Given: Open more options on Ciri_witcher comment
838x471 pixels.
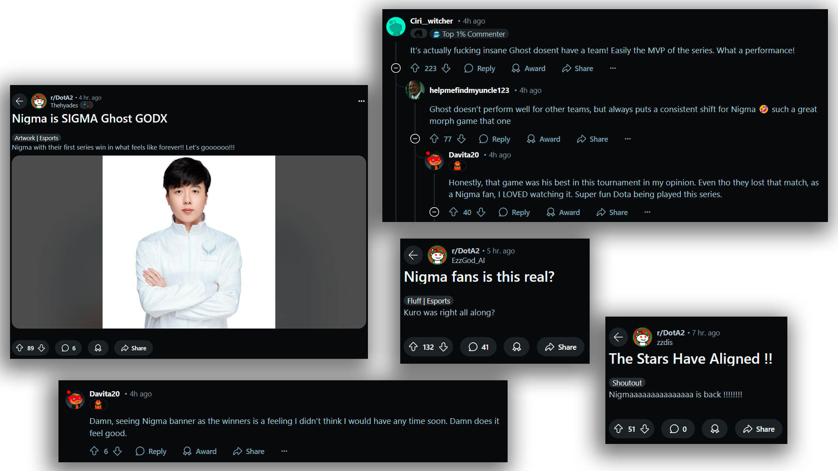Looking at the screenshot, I should click(x=613, y=68).
